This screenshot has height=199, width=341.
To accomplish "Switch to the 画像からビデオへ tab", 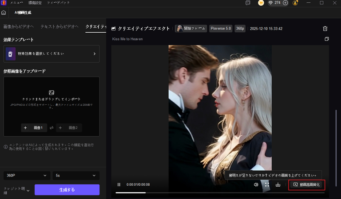I will click(18, 27).
